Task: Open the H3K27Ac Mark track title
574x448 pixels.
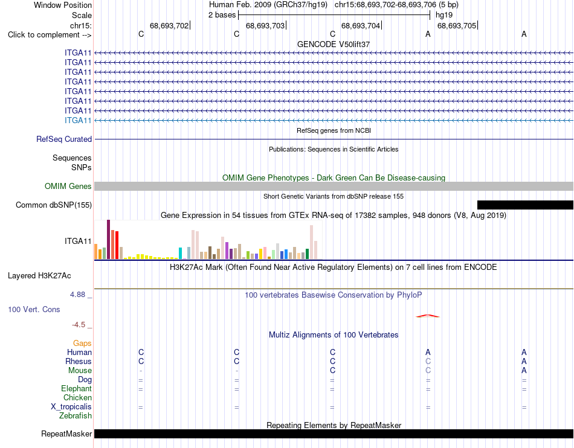Action: point(334,267)
